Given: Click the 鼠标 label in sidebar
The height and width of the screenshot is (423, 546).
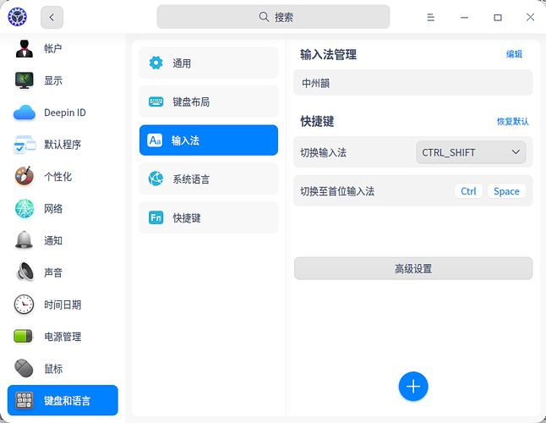Looking at the screenshot, I should click(x=53, y=369).
